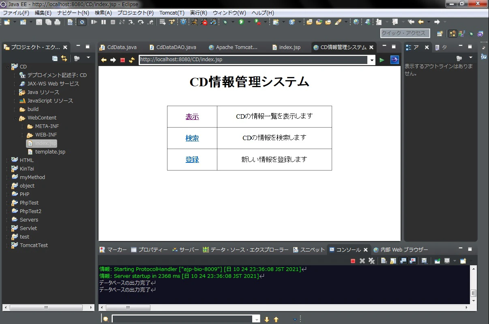Viewport: 489px width, 324px height.
Task: Collapse the WebContent folder node
Action: [15, 118]
